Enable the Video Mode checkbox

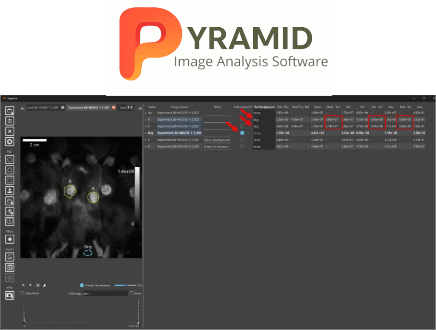click(x=22, y=293)
